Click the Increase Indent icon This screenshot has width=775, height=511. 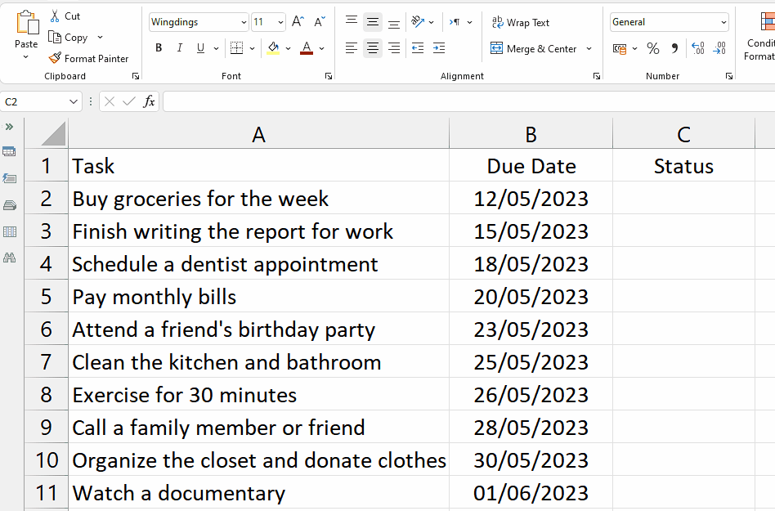click(439, 49)
